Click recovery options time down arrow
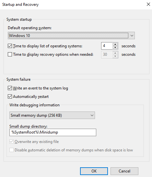The width and height of the screenshot is (152, 177). [x=115, y=56]
